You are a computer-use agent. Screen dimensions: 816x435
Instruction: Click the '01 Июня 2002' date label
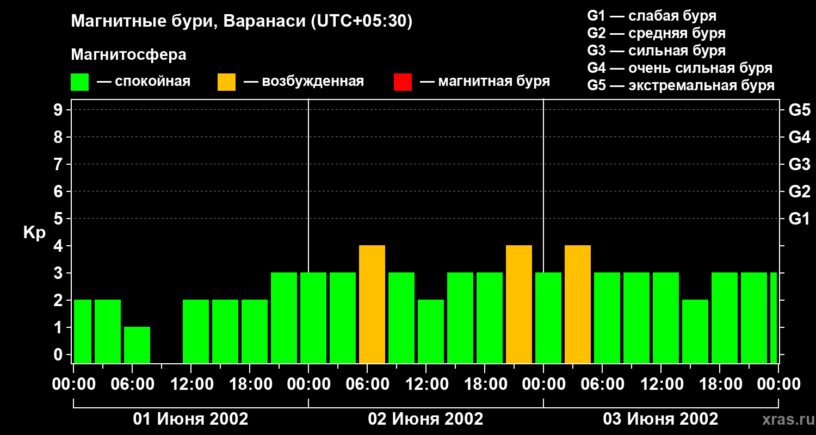pyautogui.click(x=191, y=419)
